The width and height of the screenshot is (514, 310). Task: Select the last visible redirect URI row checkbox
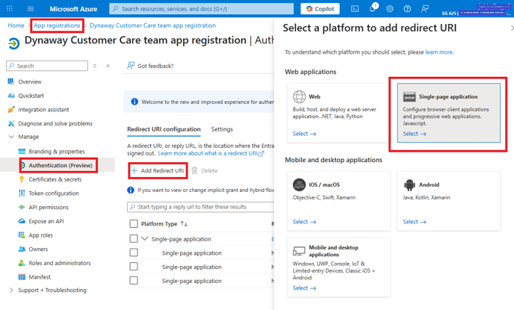coord(134,281)
